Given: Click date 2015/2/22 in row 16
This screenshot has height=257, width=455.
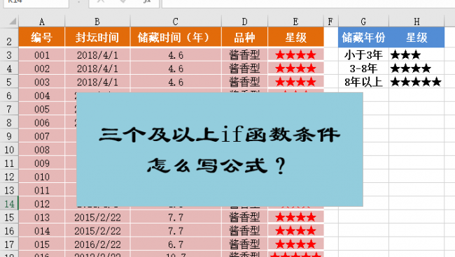Looking at the screenshot, I should (97, 231).
